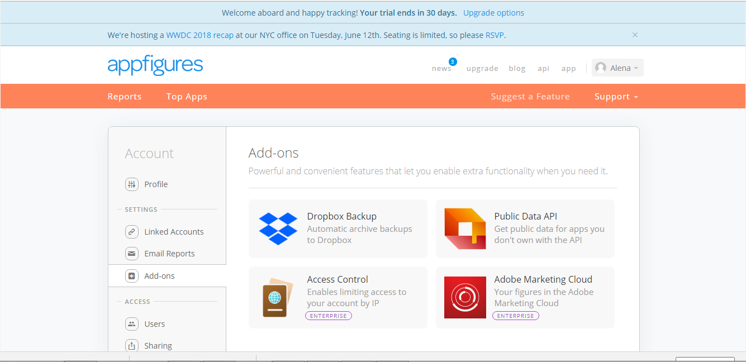Click 'Get public data for apps' description
This screenshot has width=746, height=362.
point(549,235)
